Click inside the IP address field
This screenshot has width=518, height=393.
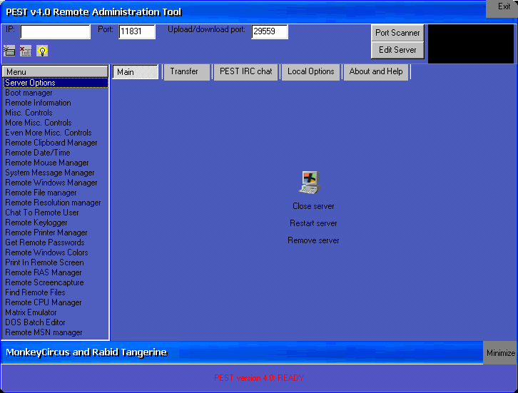click(55, 31)
